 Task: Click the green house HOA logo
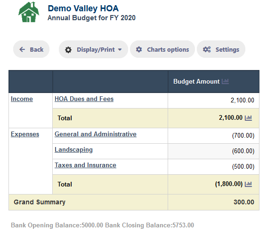point(29,12)
